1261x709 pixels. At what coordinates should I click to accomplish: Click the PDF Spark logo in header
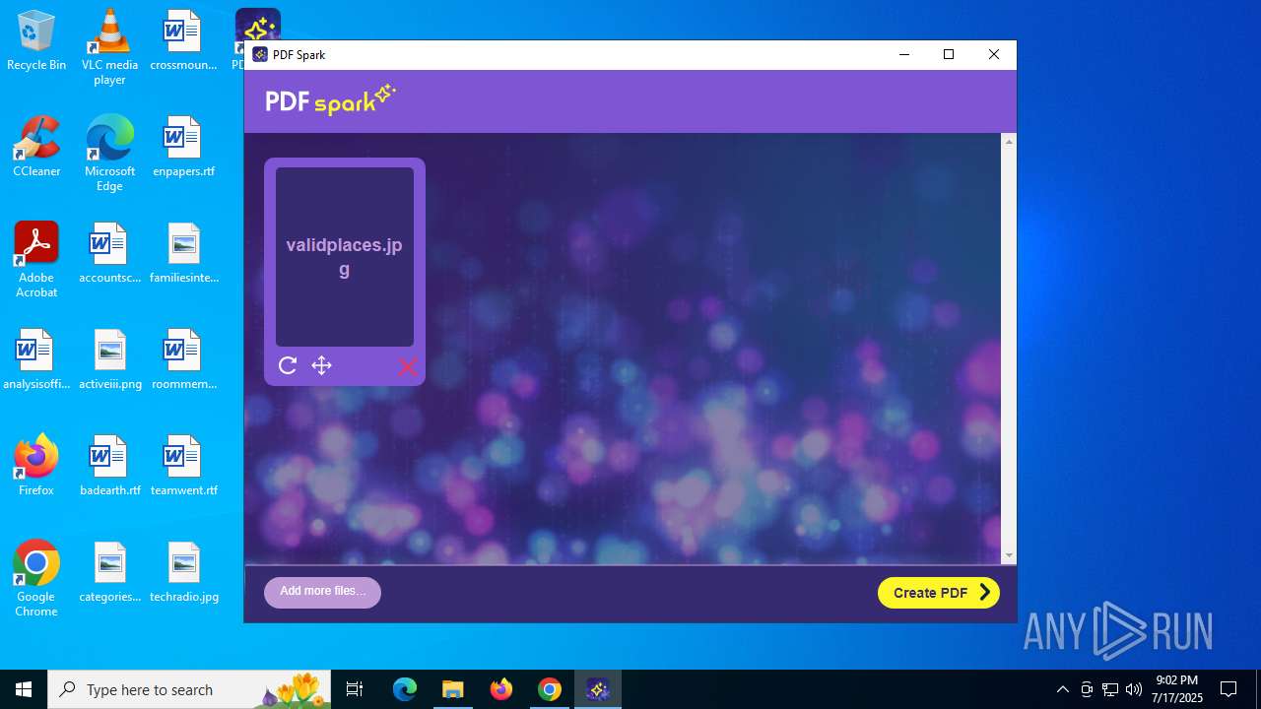click(x=330, y=100)
